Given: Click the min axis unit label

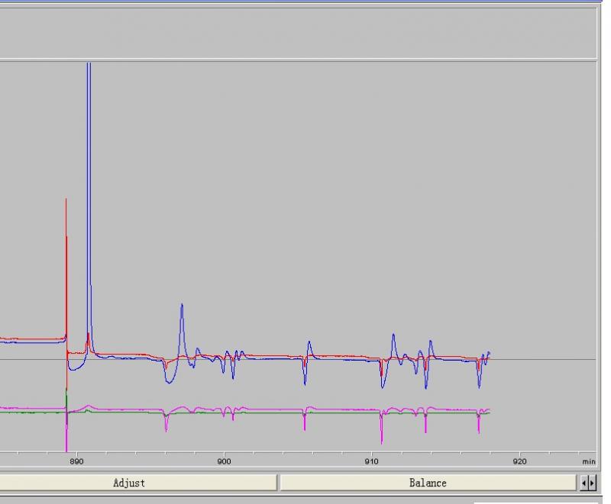Looking at the screenshot, I should click(589, 461).
